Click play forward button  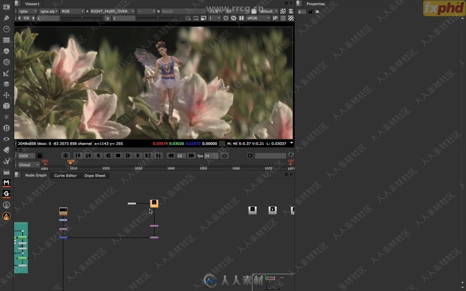click(x=138, y=156)
